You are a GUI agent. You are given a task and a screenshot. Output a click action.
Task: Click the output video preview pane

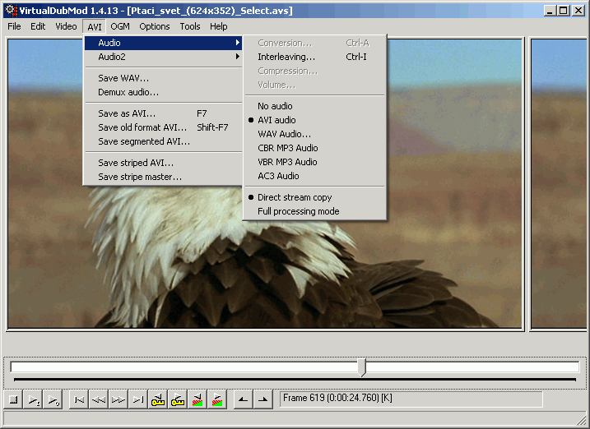click(559, 184)
